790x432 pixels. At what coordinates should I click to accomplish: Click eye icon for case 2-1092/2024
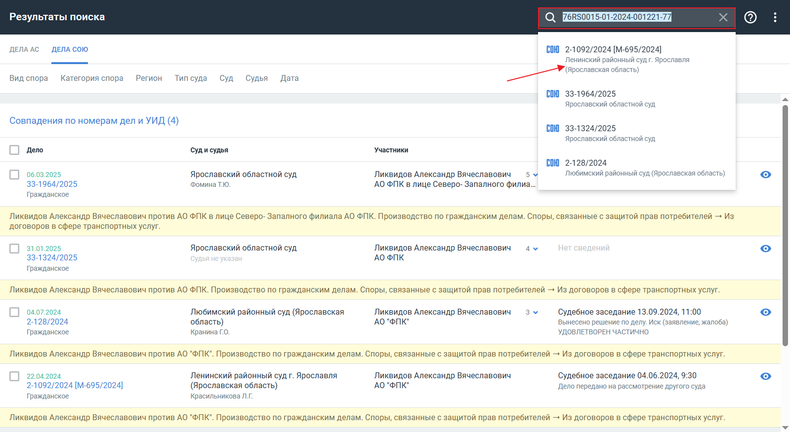click(x=765, y=376)
